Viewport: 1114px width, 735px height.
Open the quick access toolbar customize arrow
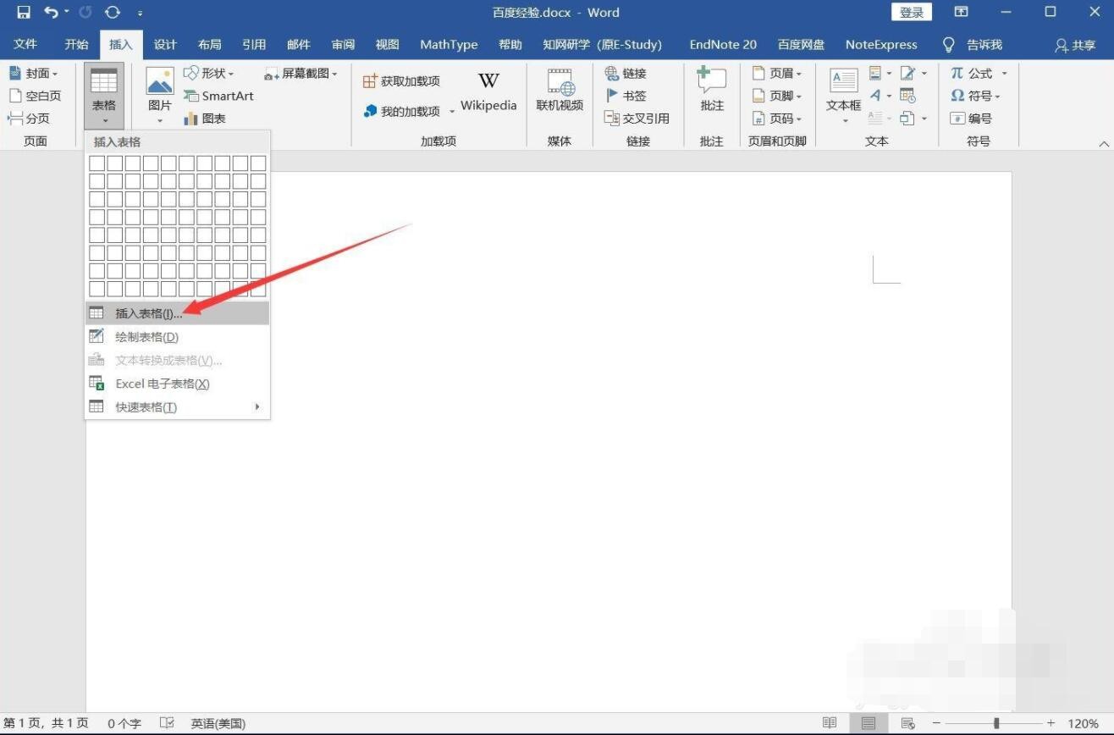(x=140, y=13)
